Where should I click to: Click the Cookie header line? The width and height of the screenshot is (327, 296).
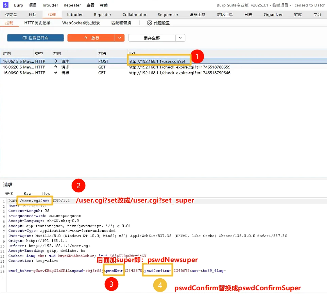pyautogui.click(x=77, y=256)
